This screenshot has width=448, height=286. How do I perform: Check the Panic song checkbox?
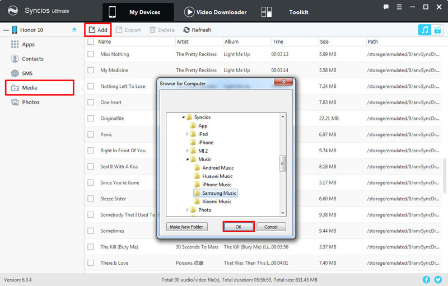tap(91, 134)
